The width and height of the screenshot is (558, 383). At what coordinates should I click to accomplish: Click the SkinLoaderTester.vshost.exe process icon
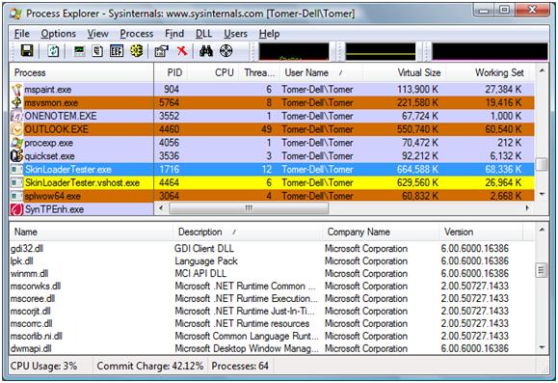click(x=16, y=182)
